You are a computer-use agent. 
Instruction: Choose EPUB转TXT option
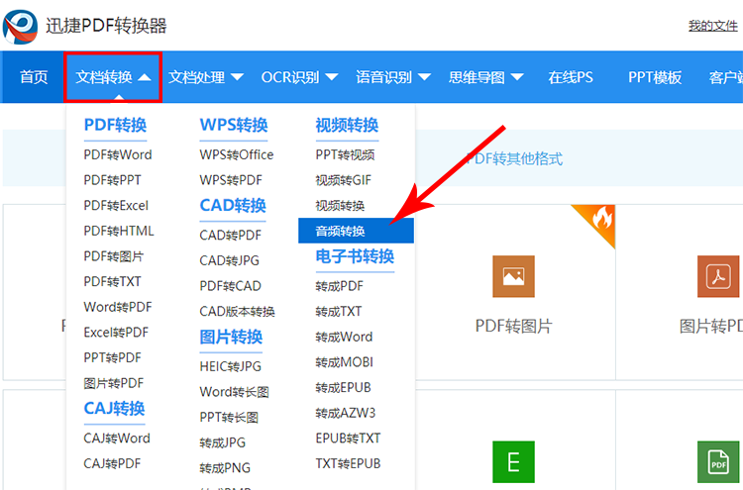[349, 439]
